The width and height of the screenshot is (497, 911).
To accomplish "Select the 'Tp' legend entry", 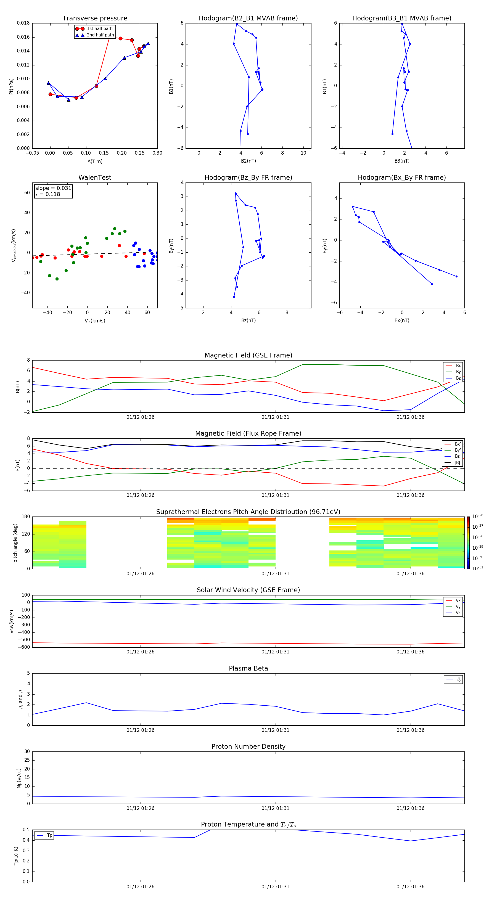I will point(44,835).
